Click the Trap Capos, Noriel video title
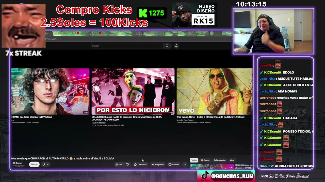The height and width of the screenshot is (182, 325). tap(210, 117)
